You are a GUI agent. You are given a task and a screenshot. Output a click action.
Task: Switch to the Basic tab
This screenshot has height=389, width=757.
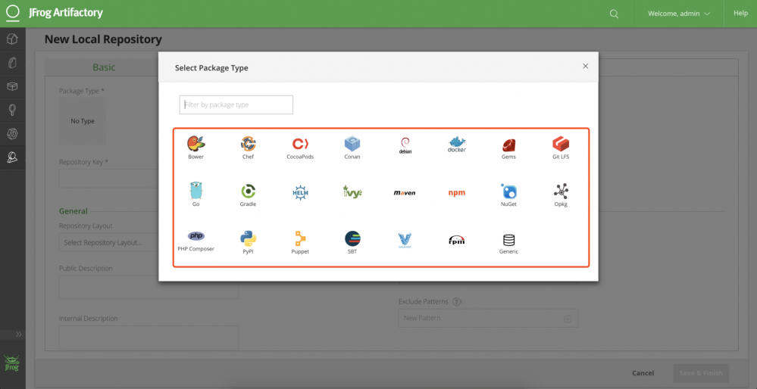[104, 67]
